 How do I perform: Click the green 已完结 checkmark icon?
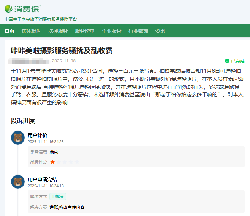click(x=227, y=61)
